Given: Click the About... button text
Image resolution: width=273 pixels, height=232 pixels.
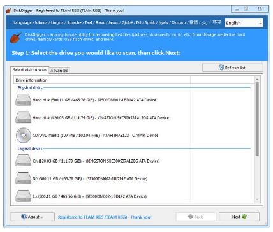Looking at the screenshot, I should pyautogui.click(x=35, y=217).
